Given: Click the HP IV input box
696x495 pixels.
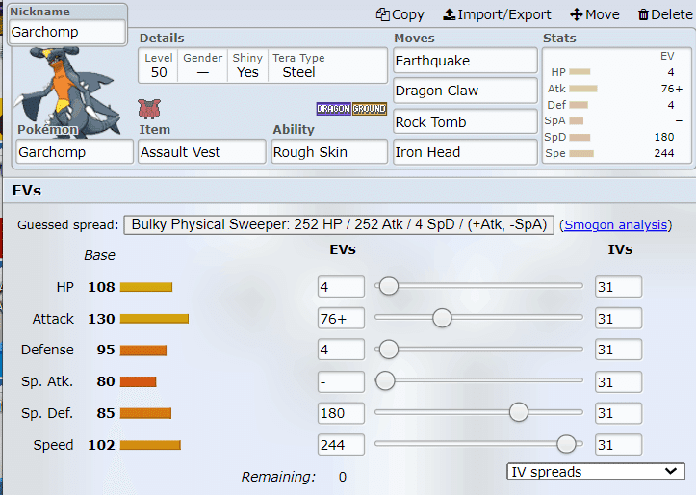Looking at the screenshot, I should click(618, 287).
